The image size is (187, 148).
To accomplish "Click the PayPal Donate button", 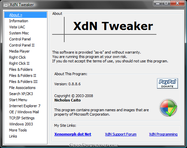I will pyautogui.click(x=167, y=84).
